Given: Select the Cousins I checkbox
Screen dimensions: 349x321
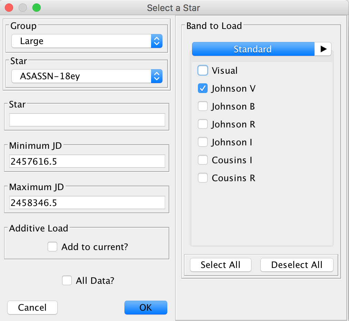Looking at the screenshot, I should 203,160.
